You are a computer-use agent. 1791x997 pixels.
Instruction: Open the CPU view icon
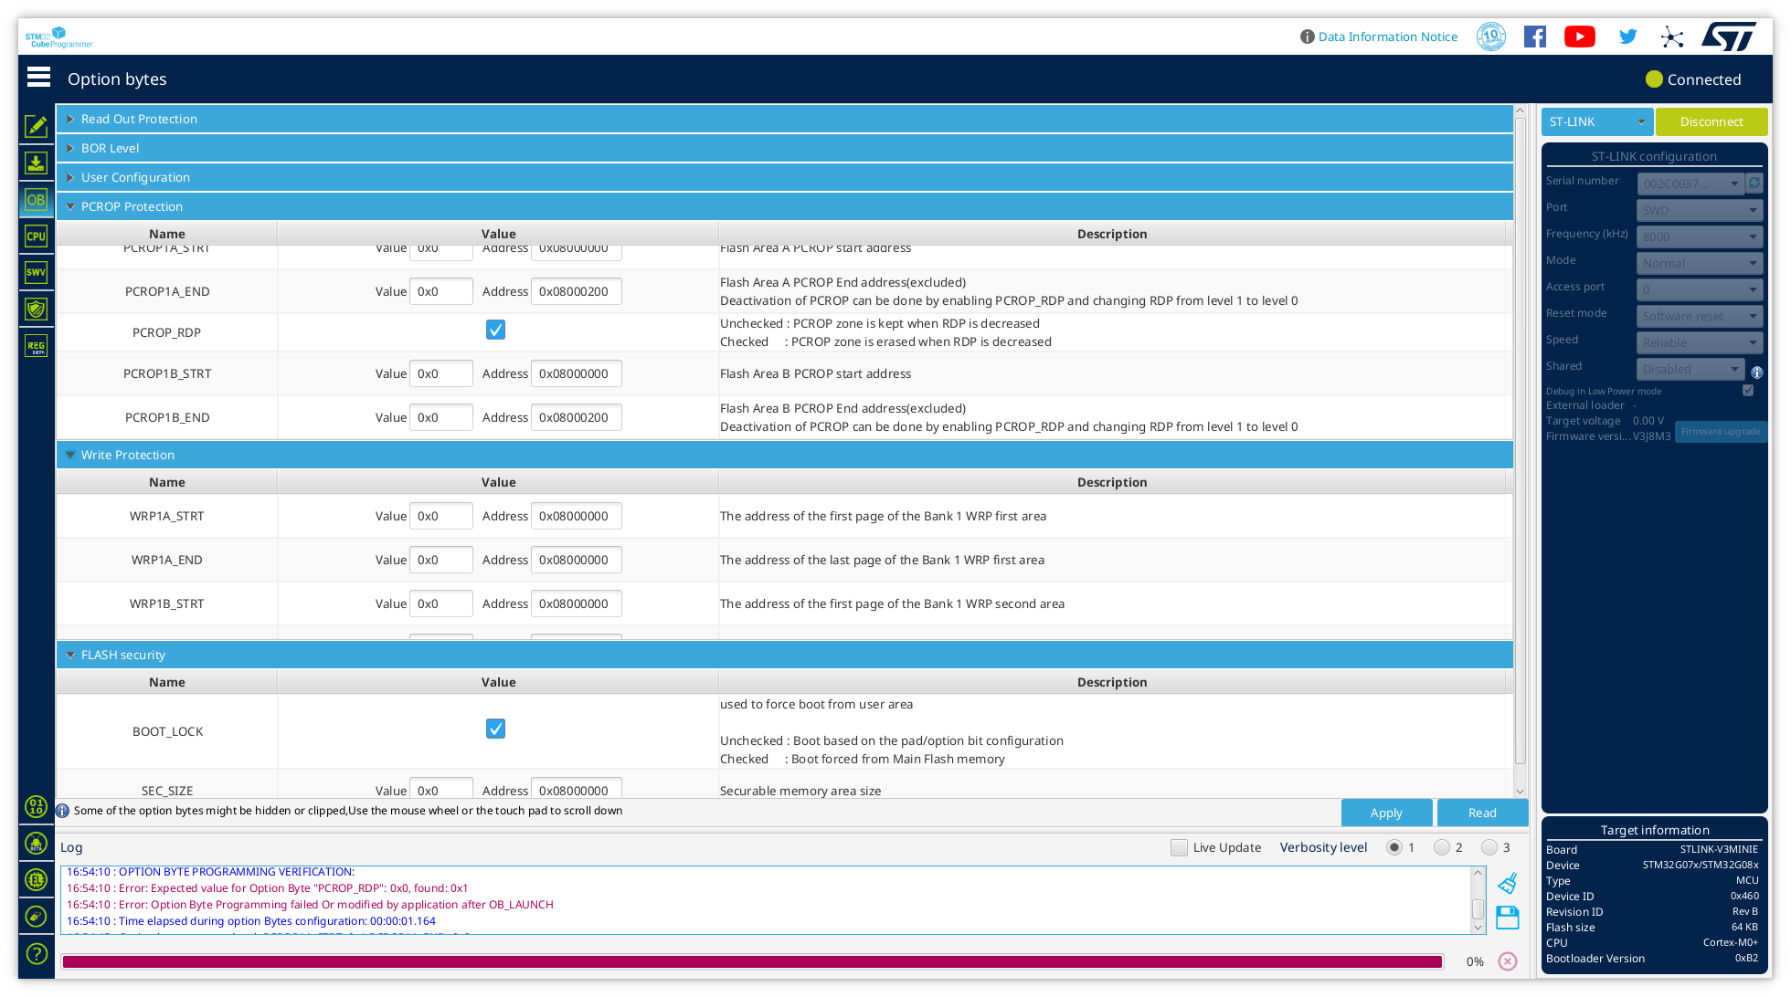(36, 236)
